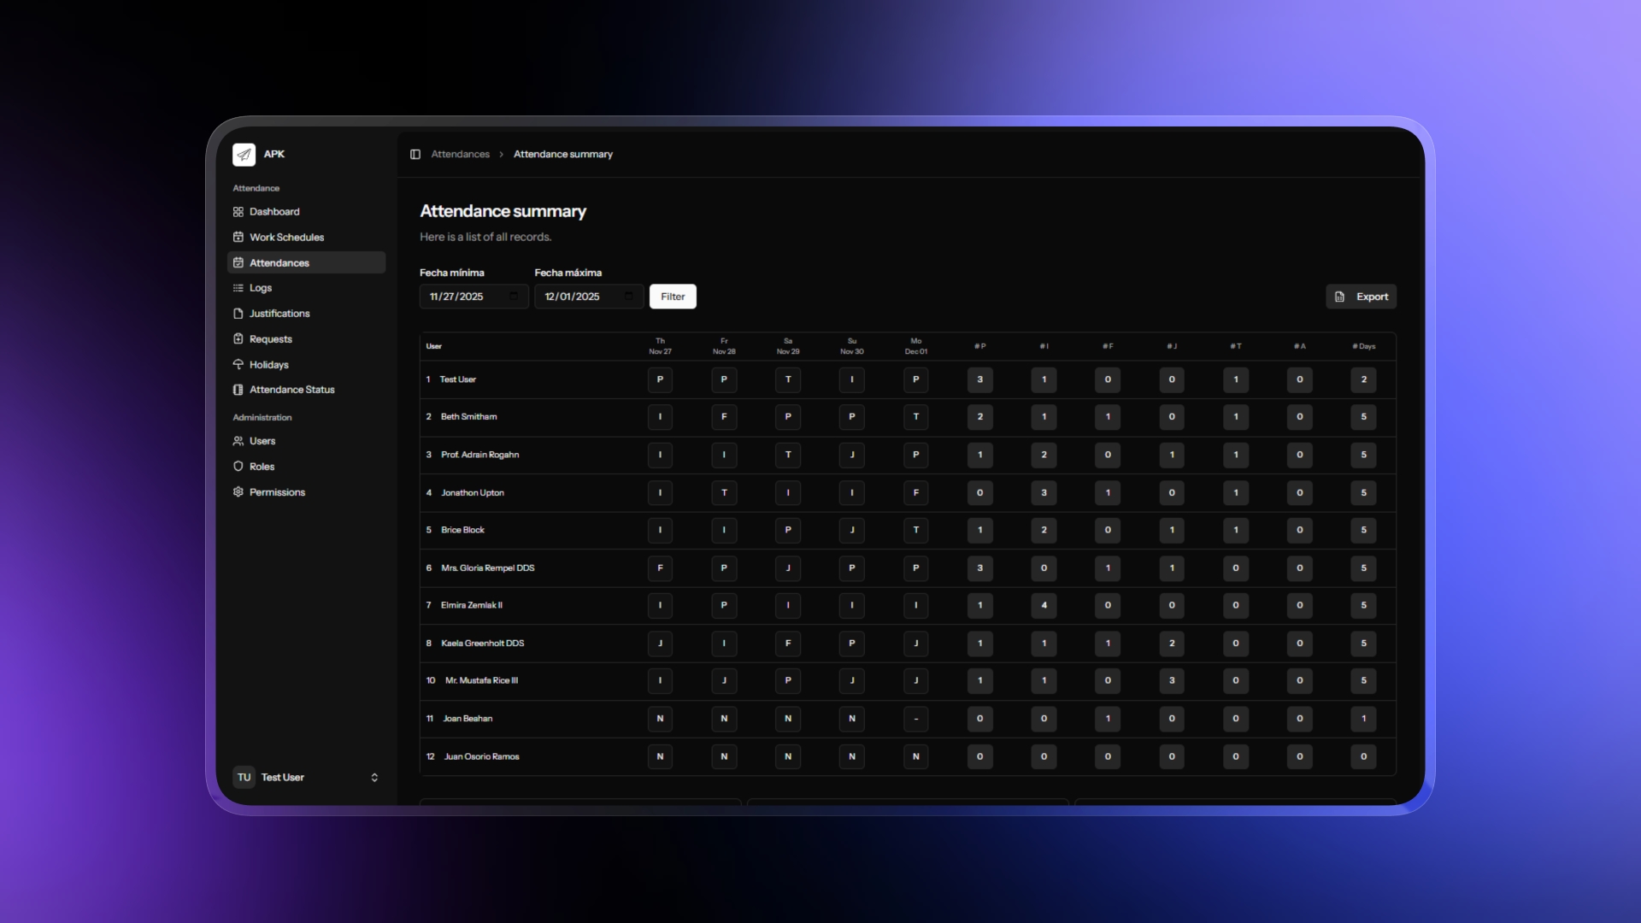1641x923 pixels.
Task: Expand the Test User account menu
Action: pos(373,778)
